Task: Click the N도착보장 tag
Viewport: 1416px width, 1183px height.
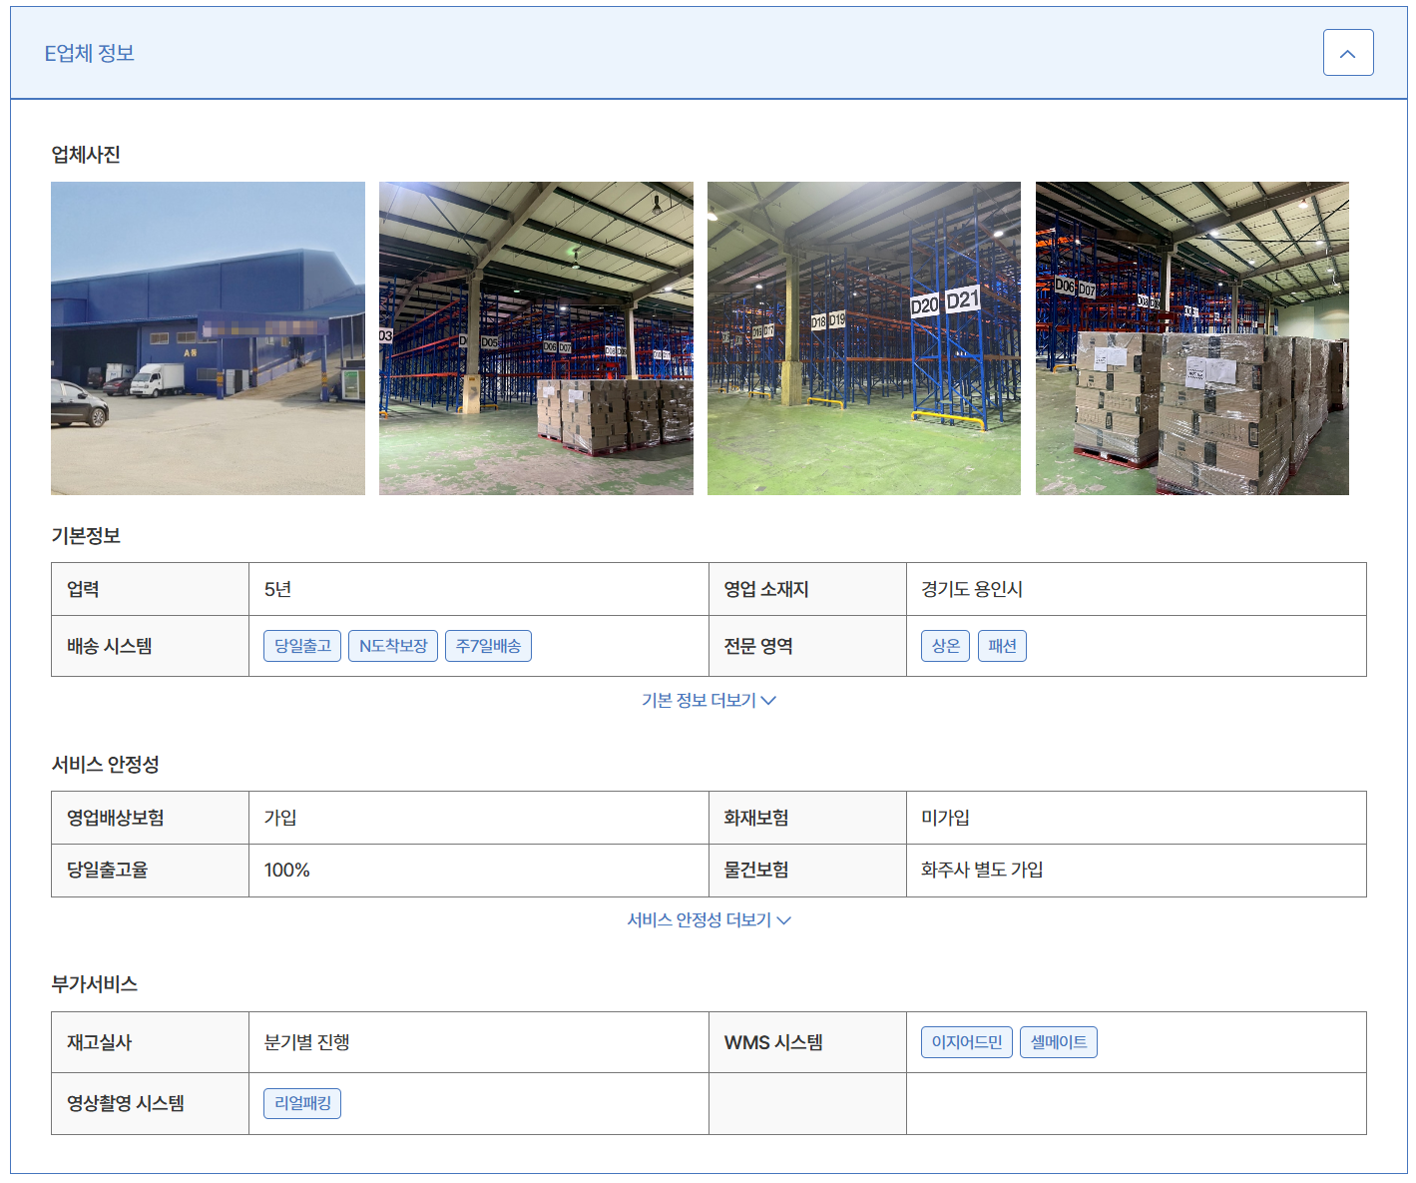Action: 393,646
